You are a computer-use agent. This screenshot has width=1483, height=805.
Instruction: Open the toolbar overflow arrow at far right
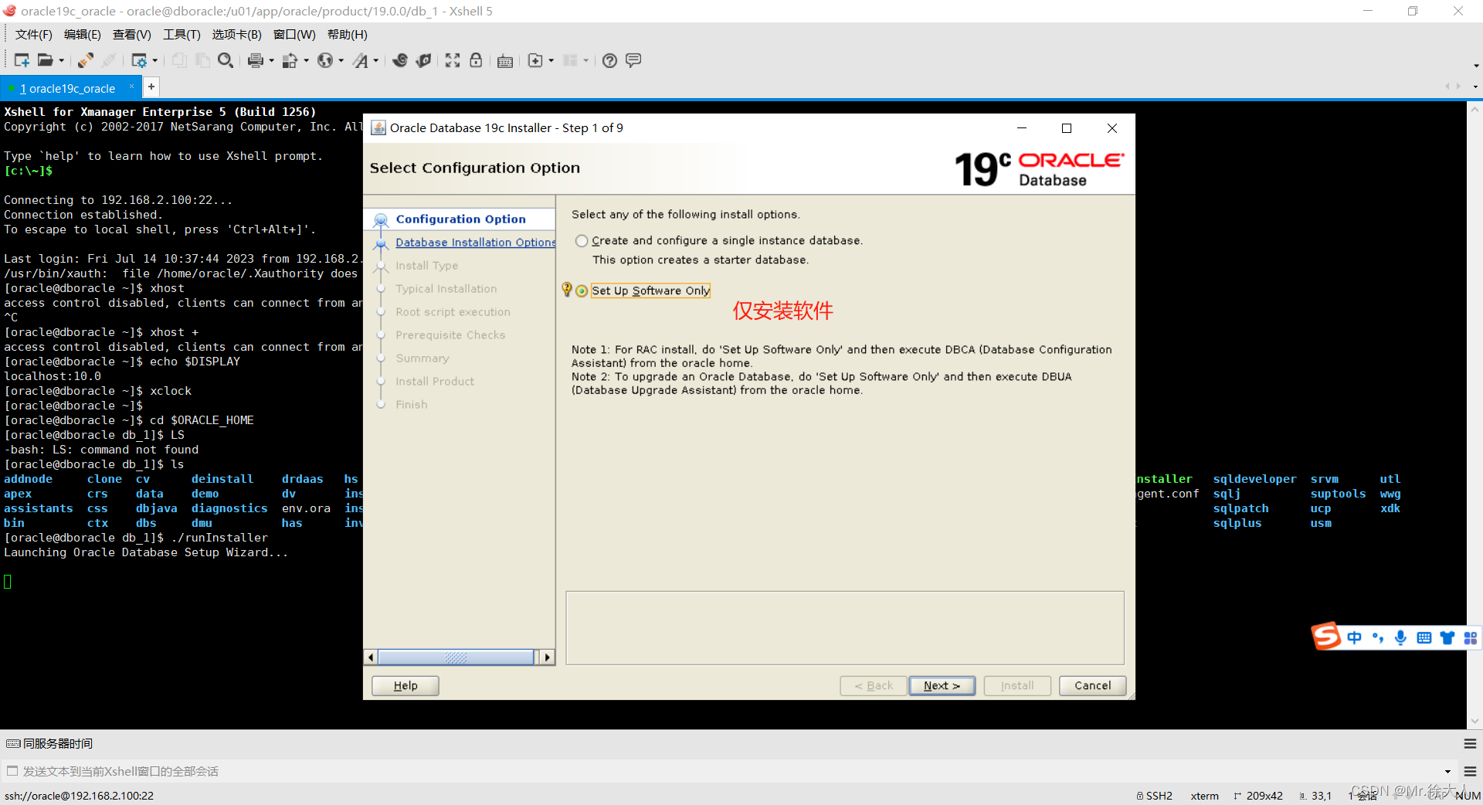pos(1475,66)
